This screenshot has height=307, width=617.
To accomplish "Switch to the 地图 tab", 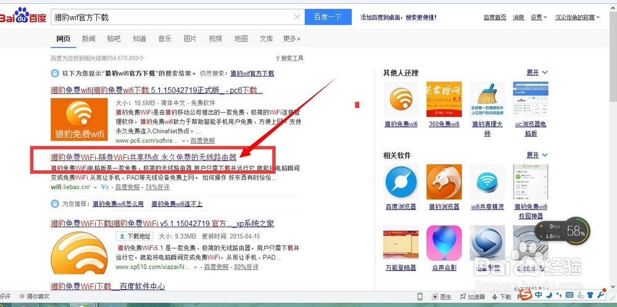I will pyautogui.click(x=241, y=38).
